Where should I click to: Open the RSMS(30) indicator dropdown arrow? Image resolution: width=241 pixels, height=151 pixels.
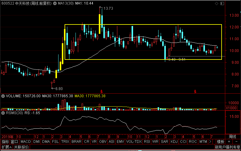pyautogui.click(x=3, y=113)
